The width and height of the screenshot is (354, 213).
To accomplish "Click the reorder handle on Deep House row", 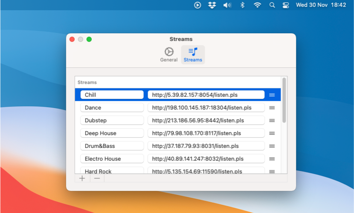I will pos(272,133).
